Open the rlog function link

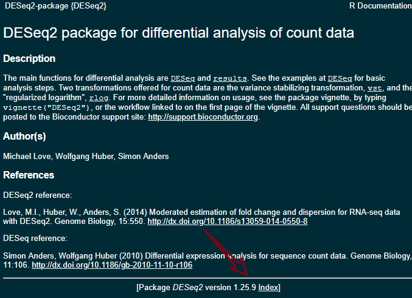point(99,98)
